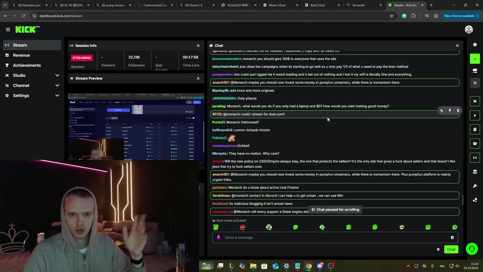Open the wrench tools icon in the right sidebar

coord(475,186)
